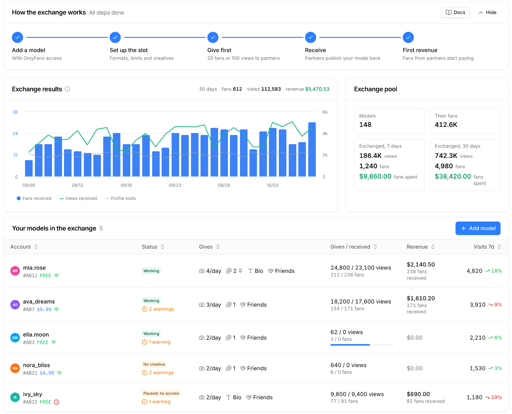The width and height of the screenshot is (512, 414).
Task: Click the camera icon in ava_dreams row
Action: click(x=202, y=305)
